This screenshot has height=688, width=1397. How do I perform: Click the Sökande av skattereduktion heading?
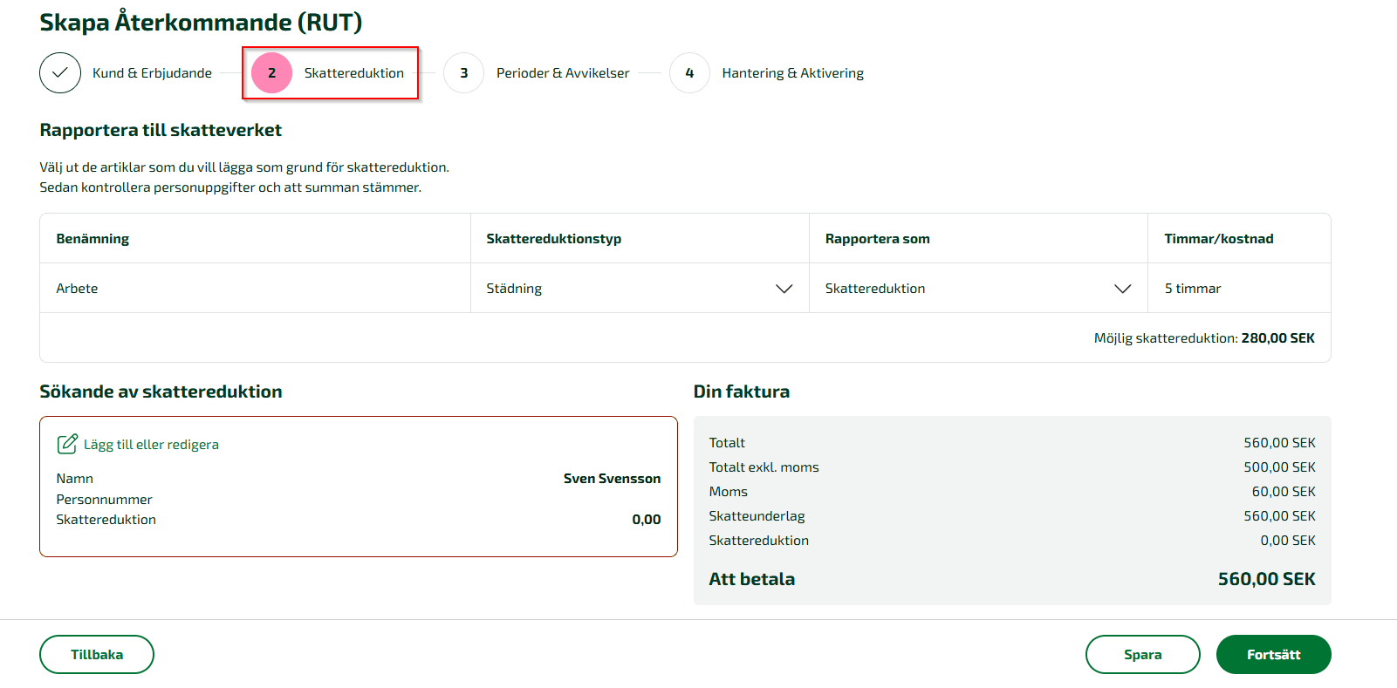tap(161, 392)
